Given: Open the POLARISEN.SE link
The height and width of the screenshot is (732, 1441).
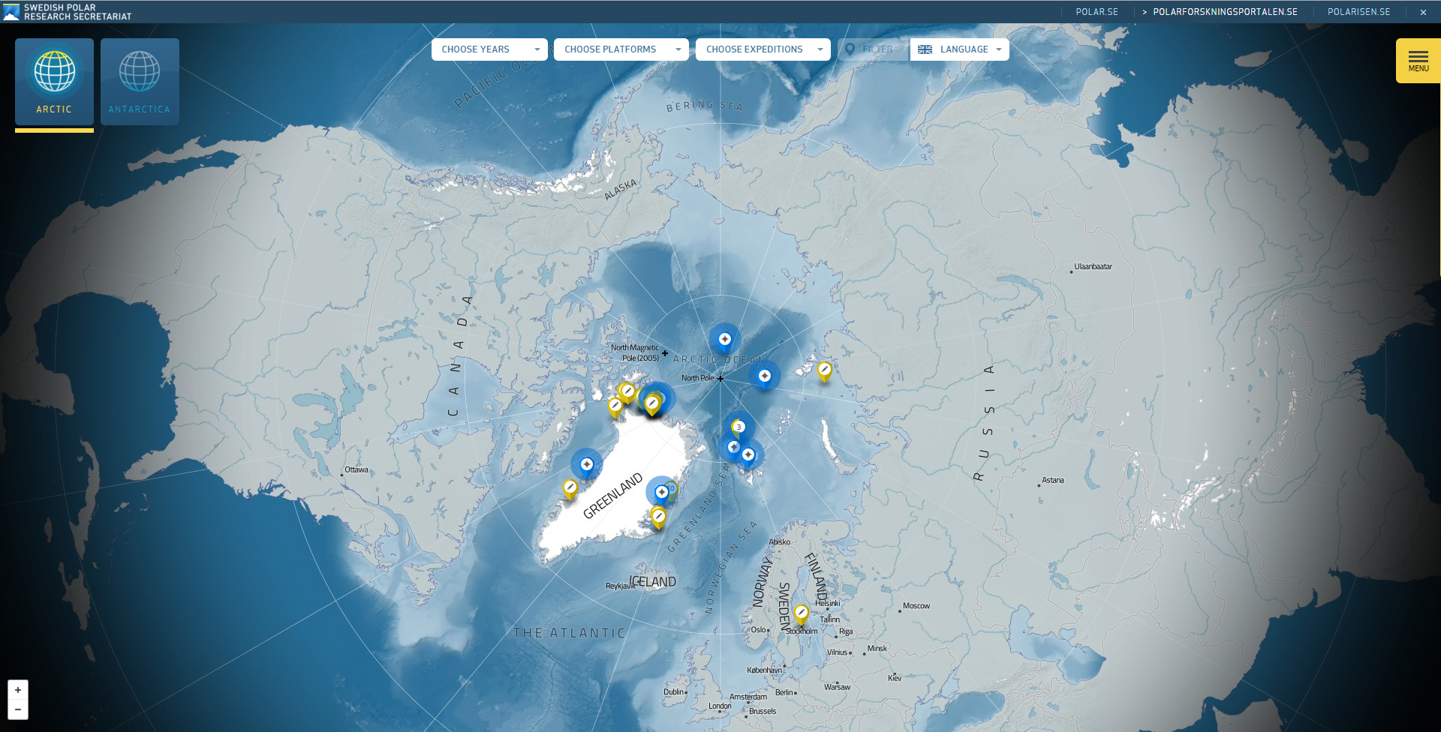Looking at the screenshot, I should tap(1358, 12).
